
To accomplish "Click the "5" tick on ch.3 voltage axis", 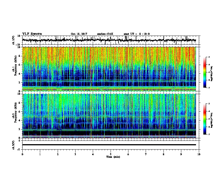I will [x=20, y=140].
